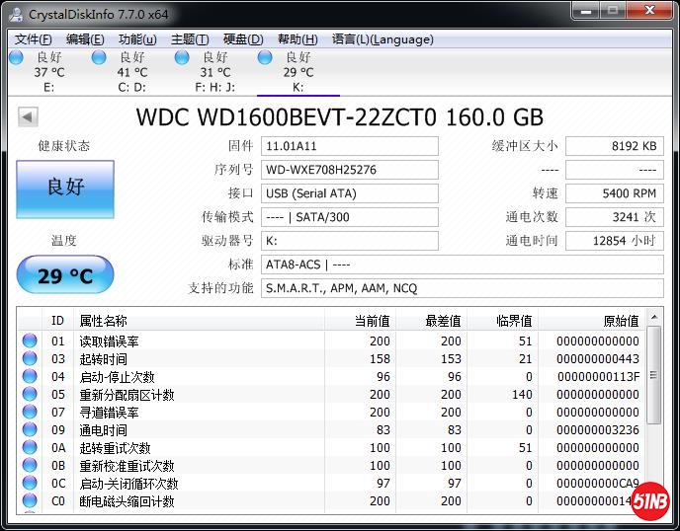Viewport: 680px width, 531px height.
Task: Click the blue status orb for attribute 01
Action: [30, 341]
